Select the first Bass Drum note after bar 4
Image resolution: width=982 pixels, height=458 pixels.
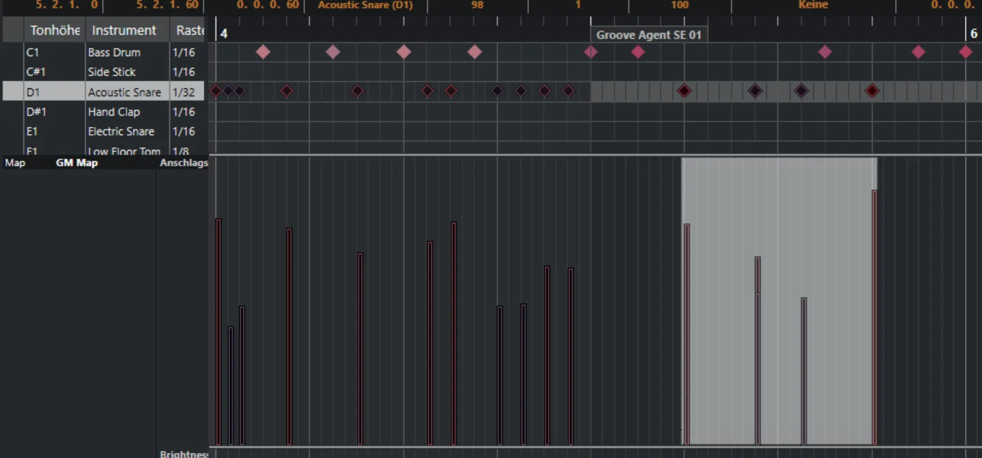263,52
